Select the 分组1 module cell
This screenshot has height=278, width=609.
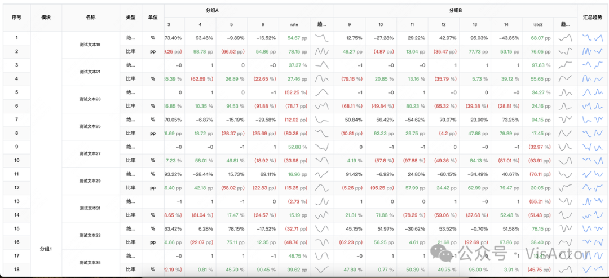tap(46, 249)
